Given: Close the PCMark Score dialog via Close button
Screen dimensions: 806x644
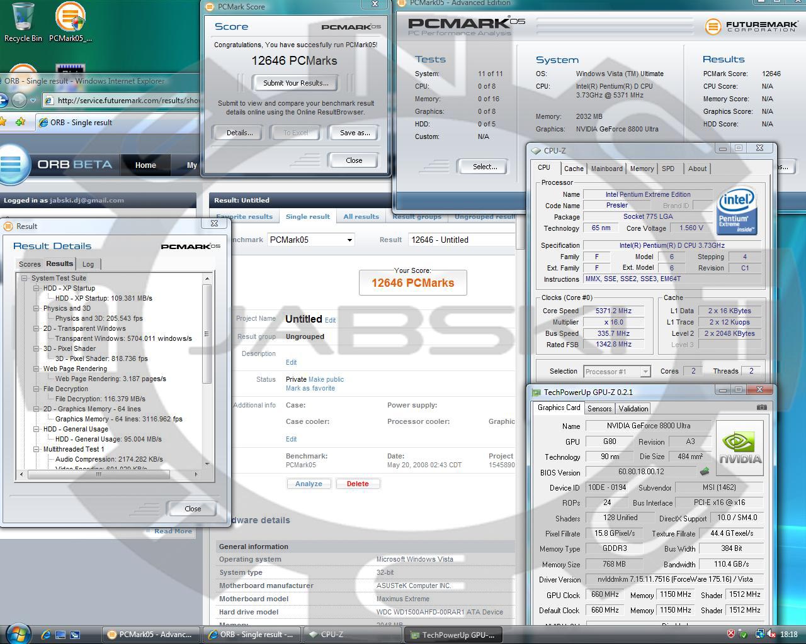Looking at the screenshot, I should (354, 160).
